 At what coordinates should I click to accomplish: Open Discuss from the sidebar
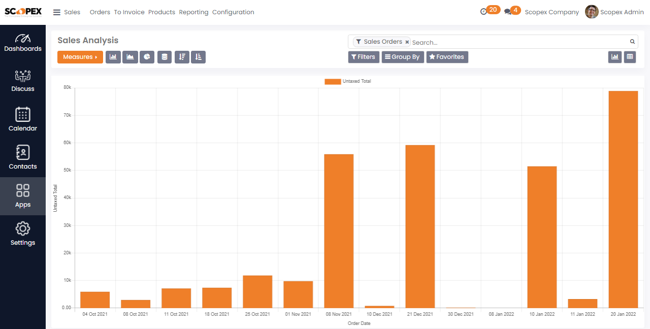[23, 81]
